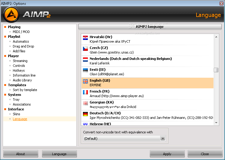Open Skins settings
Viewport: 225px width, 160px height.
click(16, 114)
